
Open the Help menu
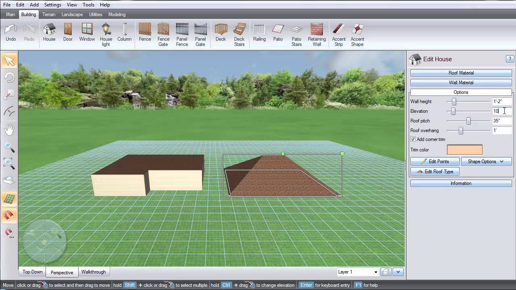coord(105,5)
